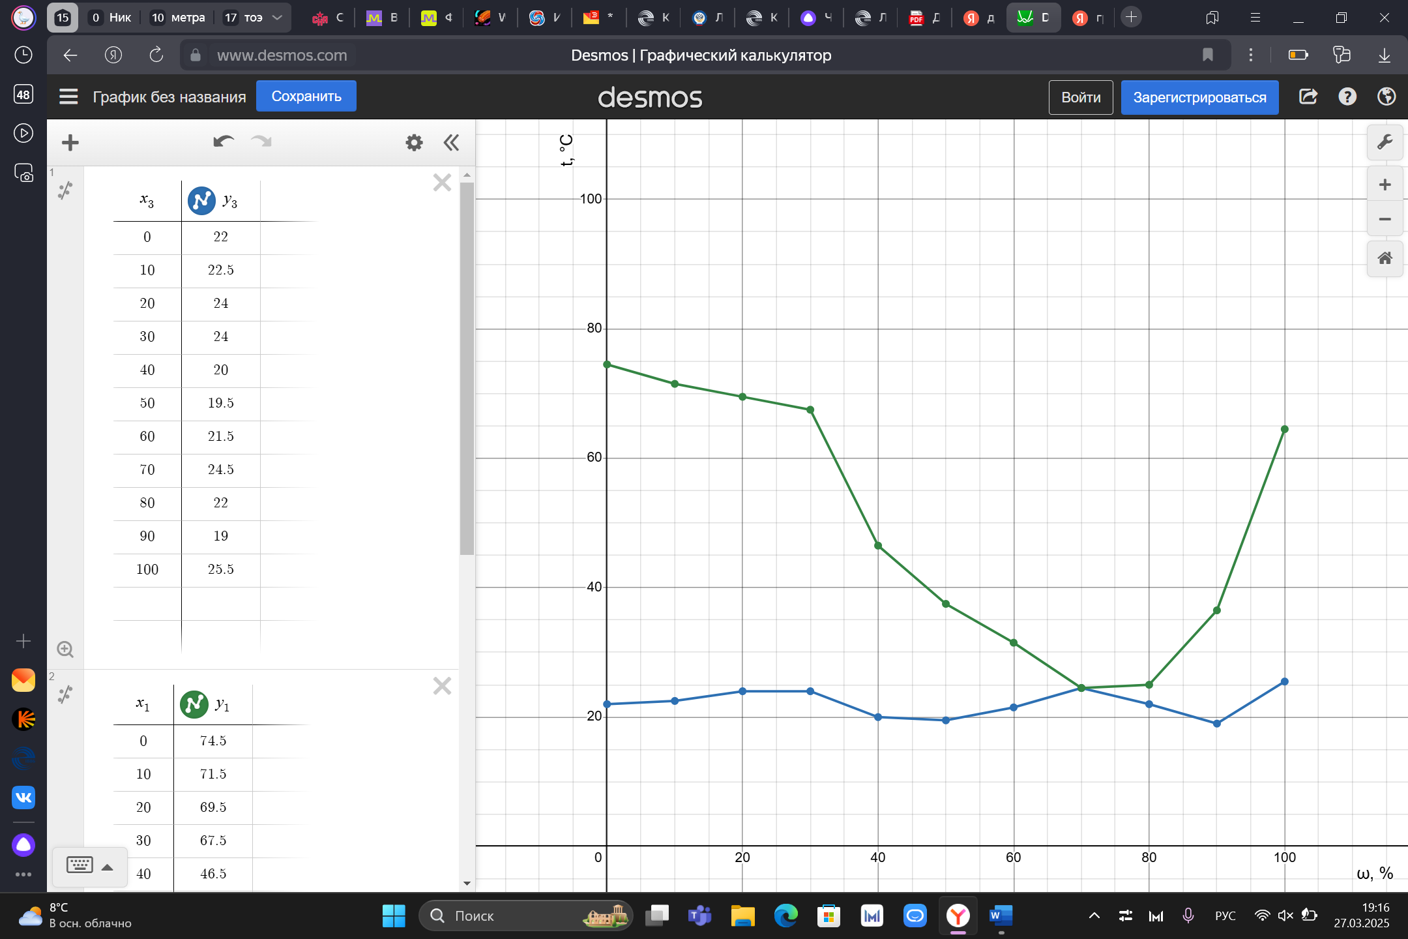1408x939 pixels.
Task: Collapse the expression list panel
Action: coord(451,142)
